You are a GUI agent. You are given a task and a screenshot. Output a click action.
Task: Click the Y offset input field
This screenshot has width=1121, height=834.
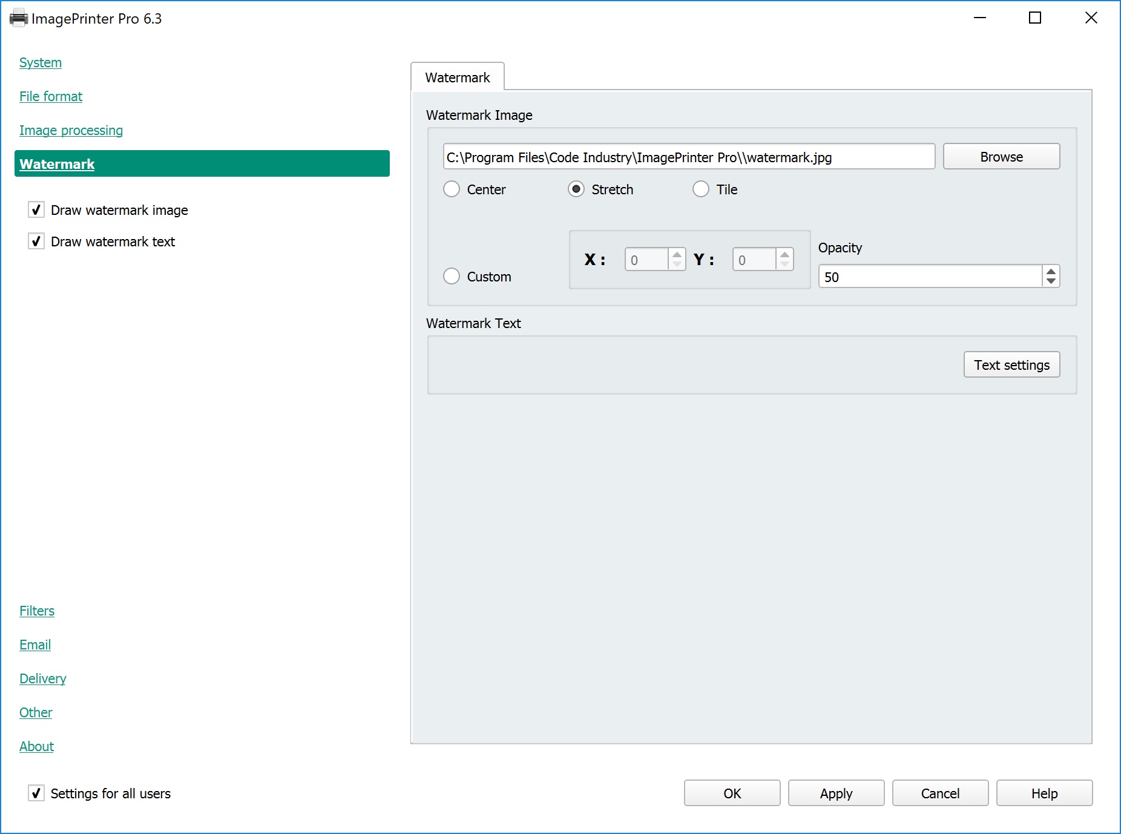[754, 260]
